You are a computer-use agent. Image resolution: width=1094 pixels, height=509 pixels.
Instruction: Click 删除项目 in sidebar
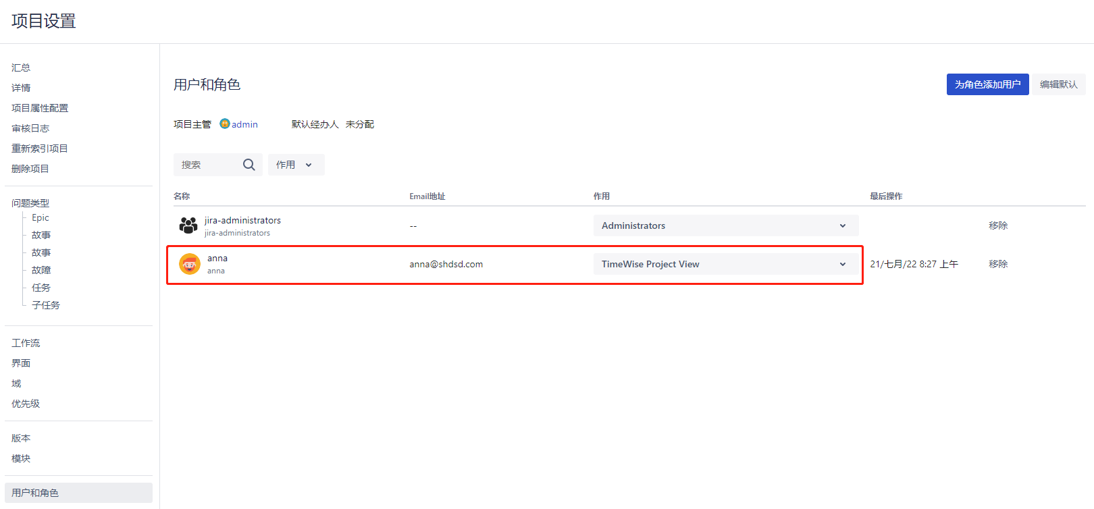tap(30, 169)
